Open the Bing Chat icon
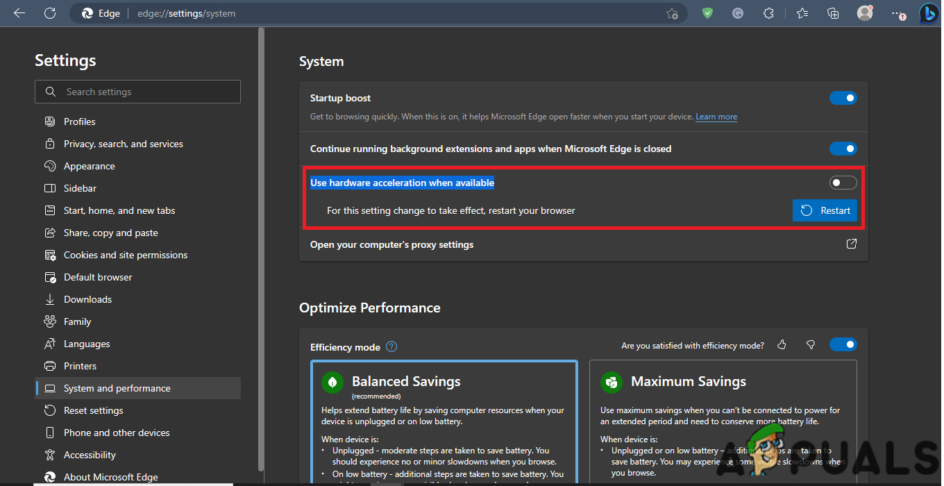 pyautogui.click(x=929, y=13)
